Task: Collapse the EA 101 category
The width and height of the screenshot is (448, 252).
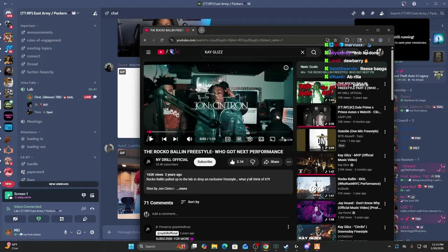Action: coord(27,157)
